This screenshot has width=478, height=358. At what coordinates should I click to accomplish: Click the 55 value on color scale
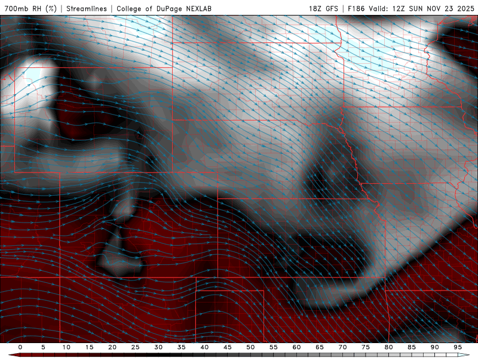pyautogui.click(x=274, y=347)
